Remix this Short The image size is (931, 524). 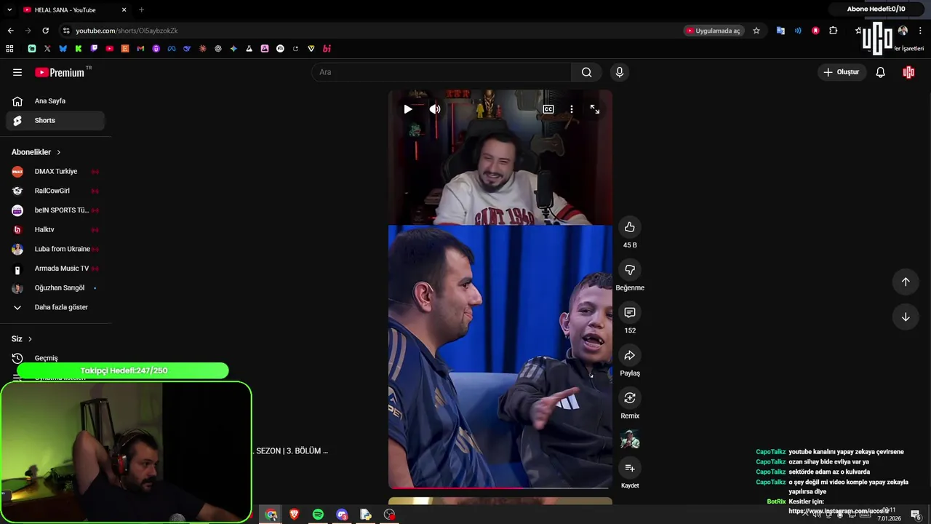coord(630,398)
